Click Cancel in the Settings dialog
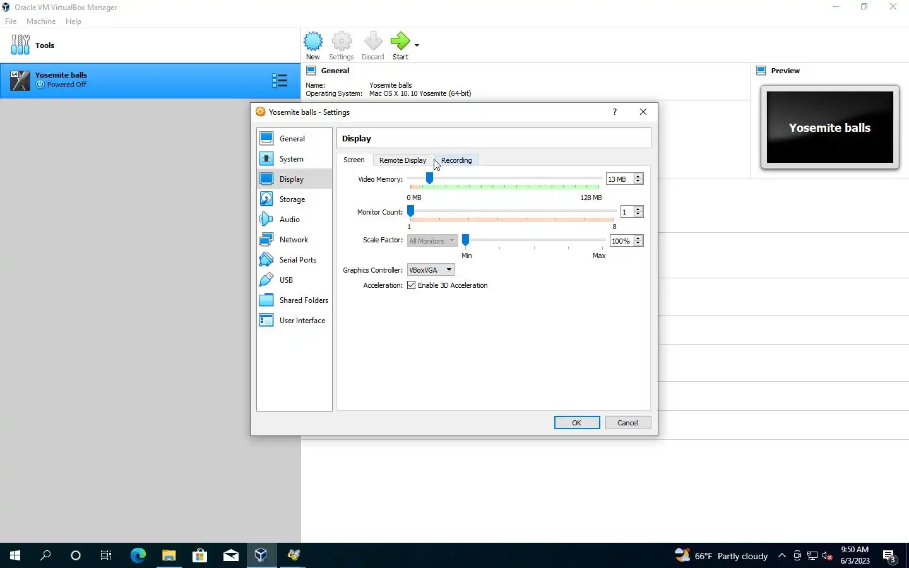The image size is (909, 568). point(627,423)
